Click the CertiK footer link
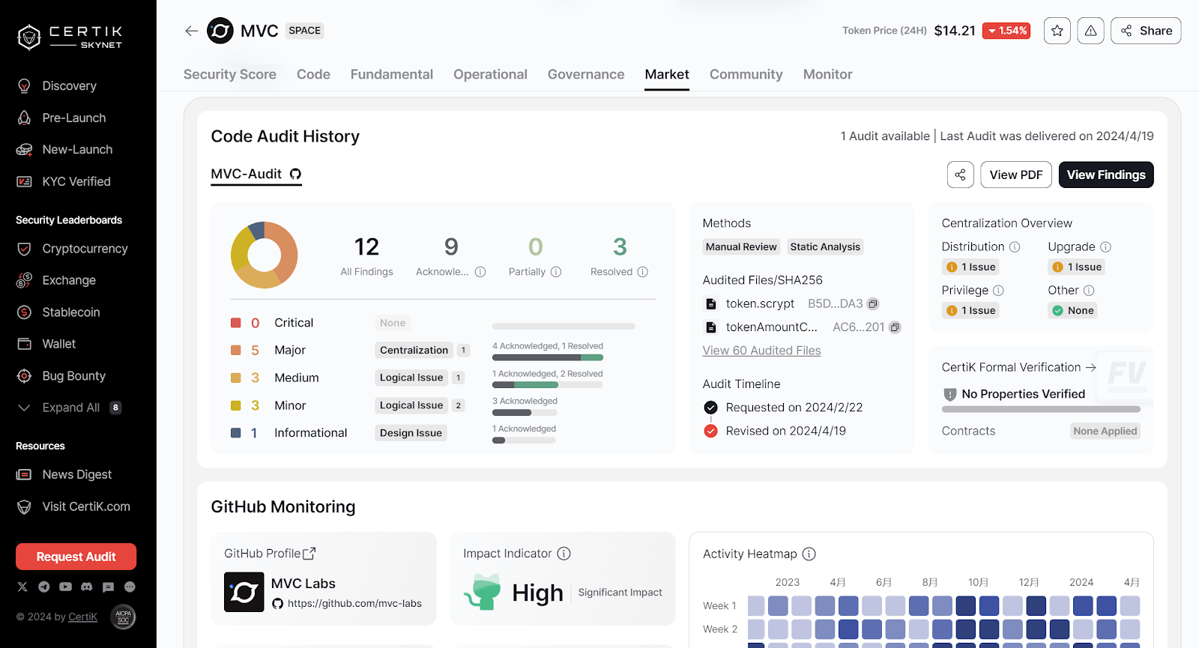The image size is (1199, 648). 82,617
